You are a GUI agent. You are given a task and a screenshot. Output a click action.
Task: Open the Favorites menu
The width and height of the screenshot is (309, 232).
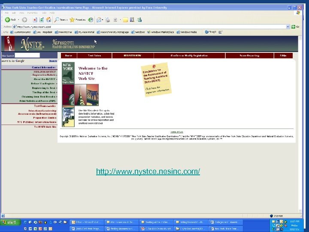pos(32,13)
